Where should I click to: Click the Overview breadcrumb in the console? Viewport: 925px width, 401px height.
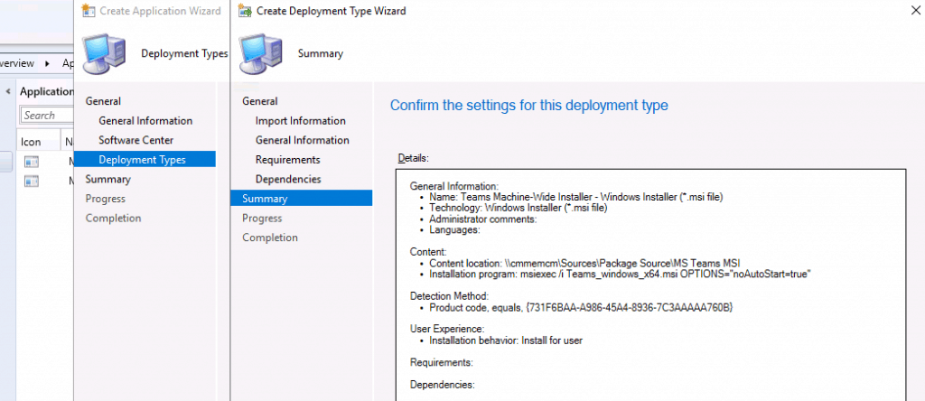(x=17, y=63)
